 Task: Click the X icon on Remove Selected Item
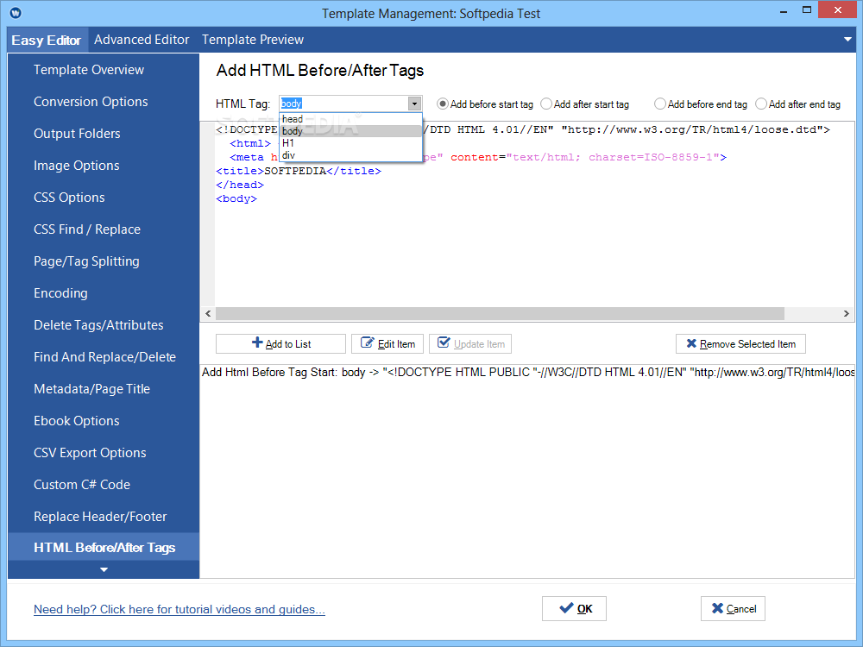[x=691, y=343]
